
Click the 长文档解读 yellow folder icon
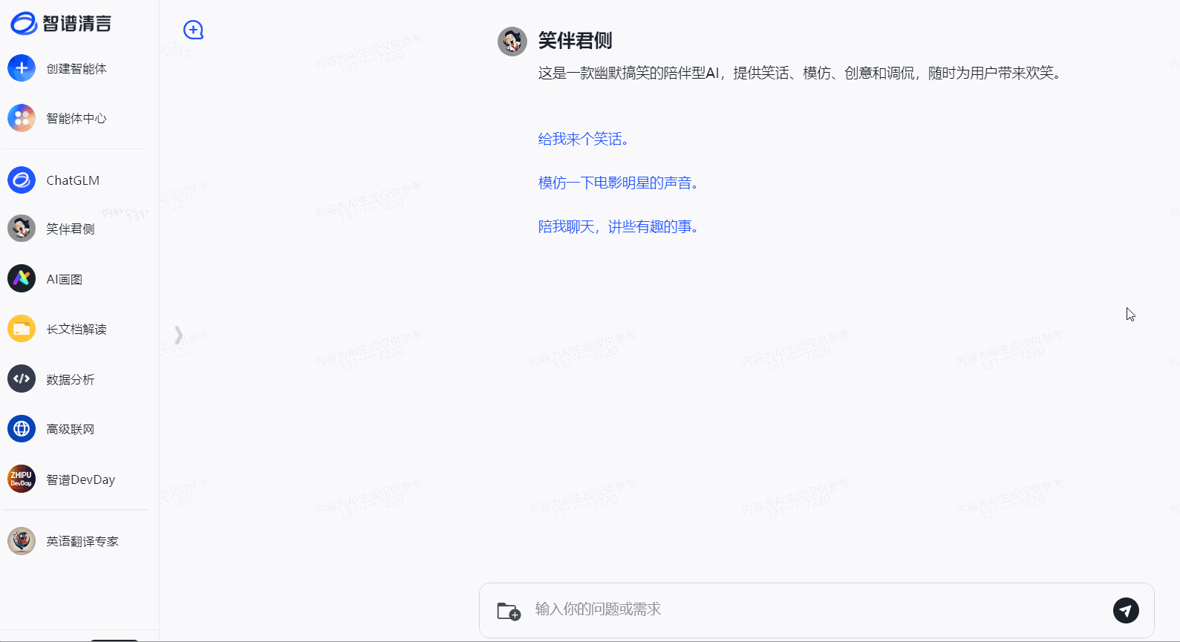point(22,329)
